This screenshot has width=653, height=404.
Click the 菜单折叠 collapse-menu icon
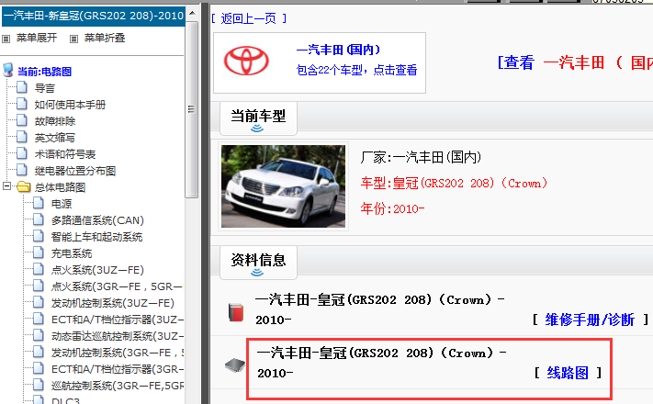coord(73,39)
